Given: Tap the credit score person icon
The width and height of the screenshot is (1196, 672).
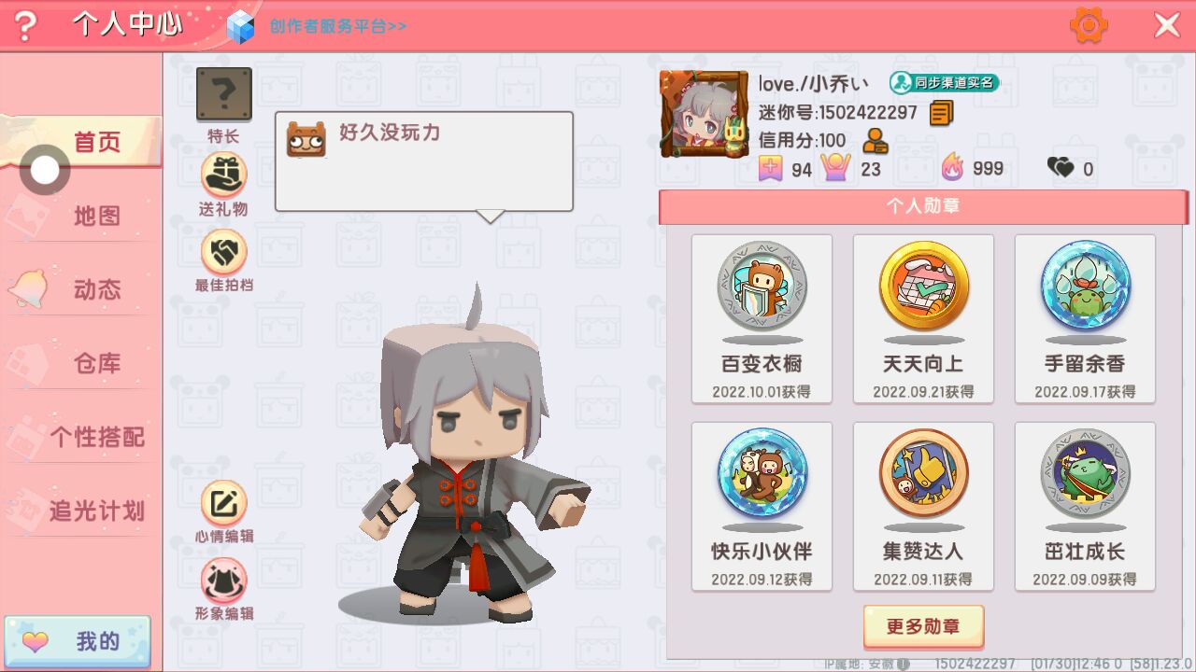Looking at the screenshot, I should pyautogui.click(x=876, y=141).
